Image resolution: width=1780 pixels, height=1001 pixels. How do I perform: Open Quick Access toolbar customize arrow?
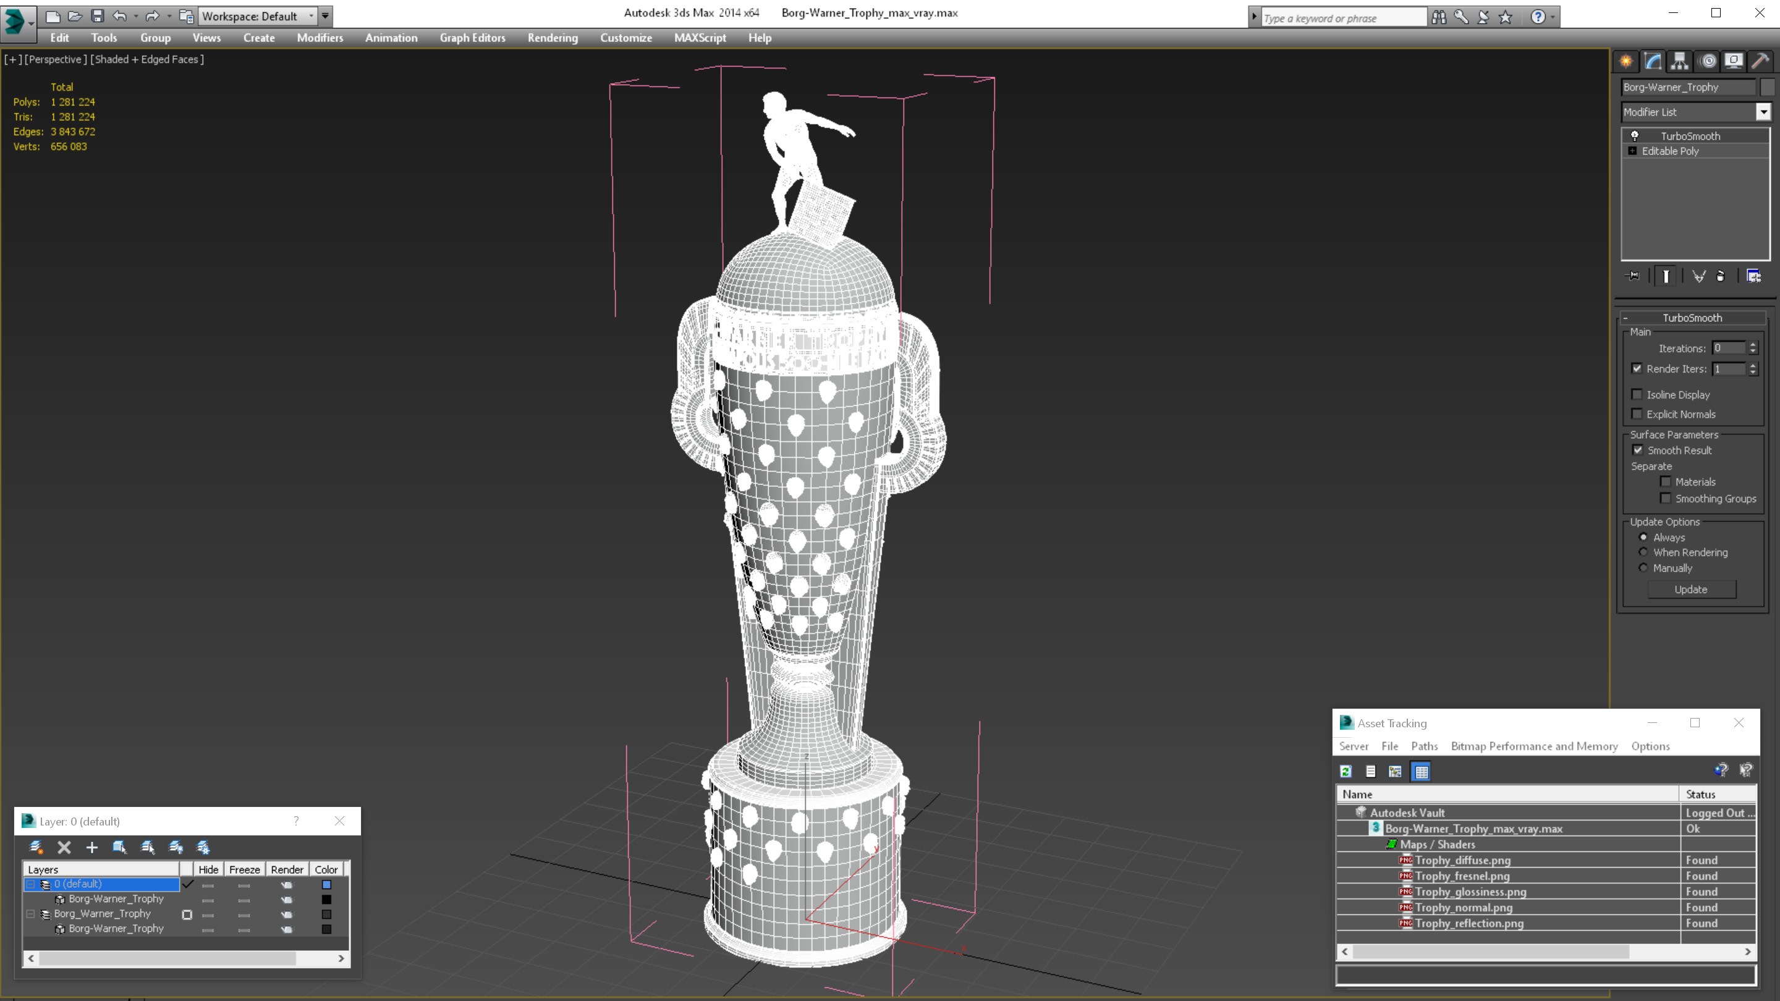tap(324, 16)
